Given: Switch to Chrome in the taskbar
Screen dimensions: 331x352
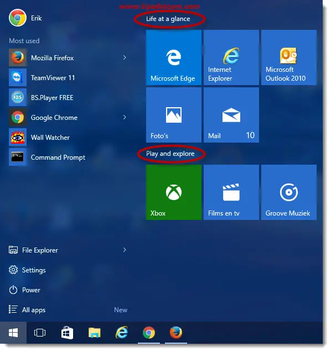Looking at the screenshot, I should coord(149,333).
